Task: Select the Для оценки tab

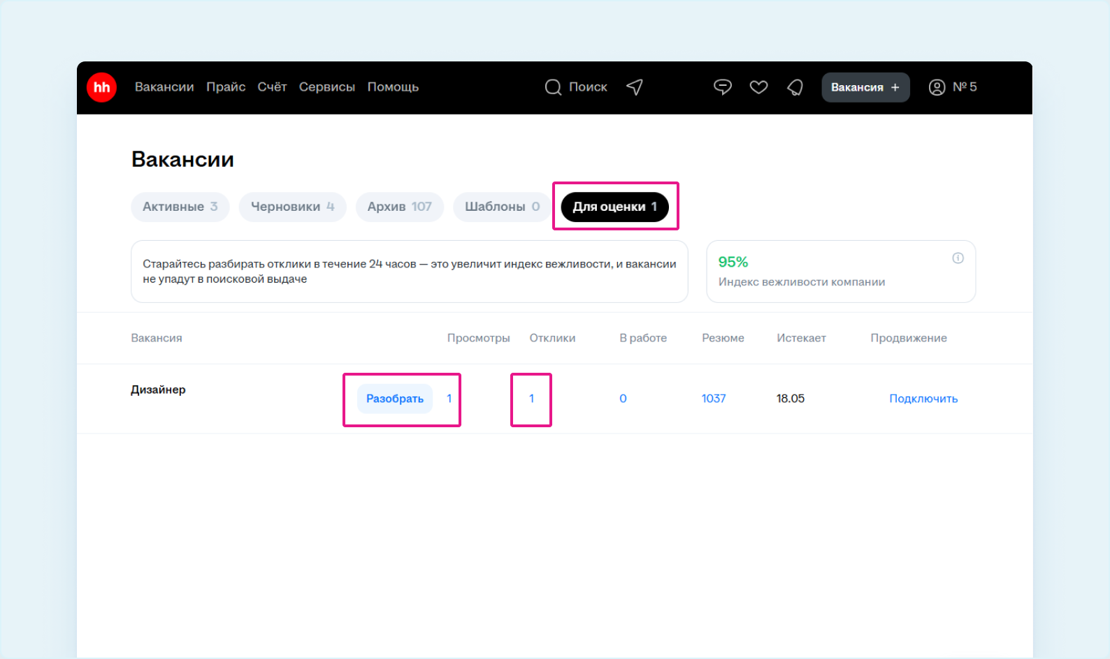Action: pyautogui.click(x=615, y=207)
